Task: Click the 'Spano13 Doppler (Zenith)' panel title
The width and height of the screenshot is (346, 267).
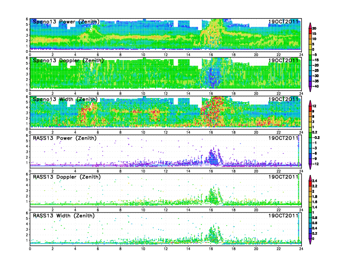Action: (68, 61)
